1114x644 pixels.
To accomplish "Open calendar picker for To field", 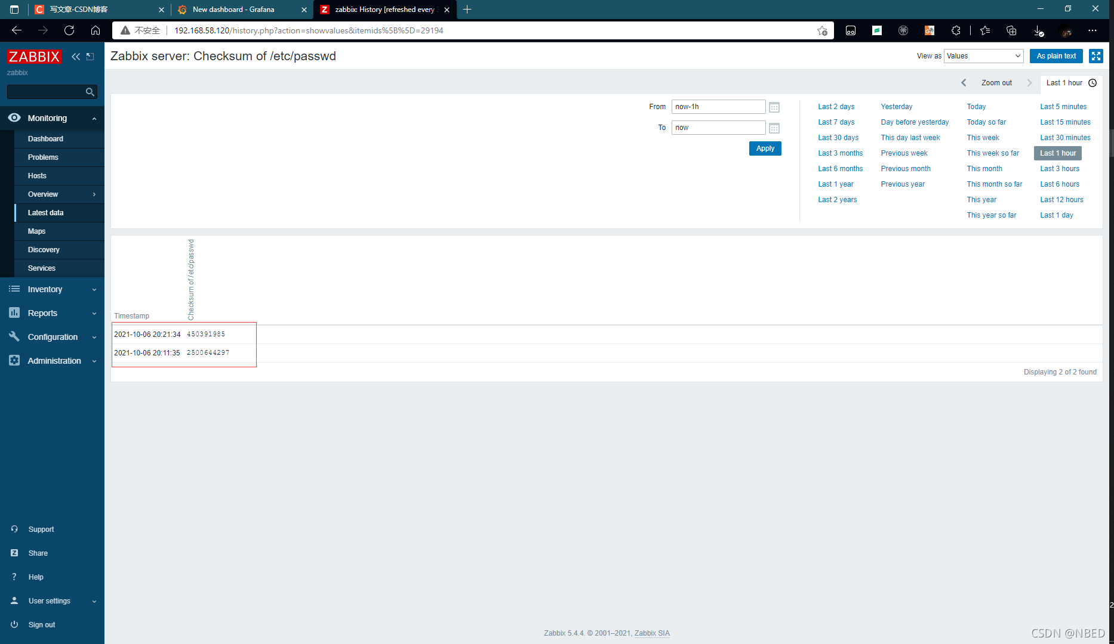I will click(x=774, y=128).
